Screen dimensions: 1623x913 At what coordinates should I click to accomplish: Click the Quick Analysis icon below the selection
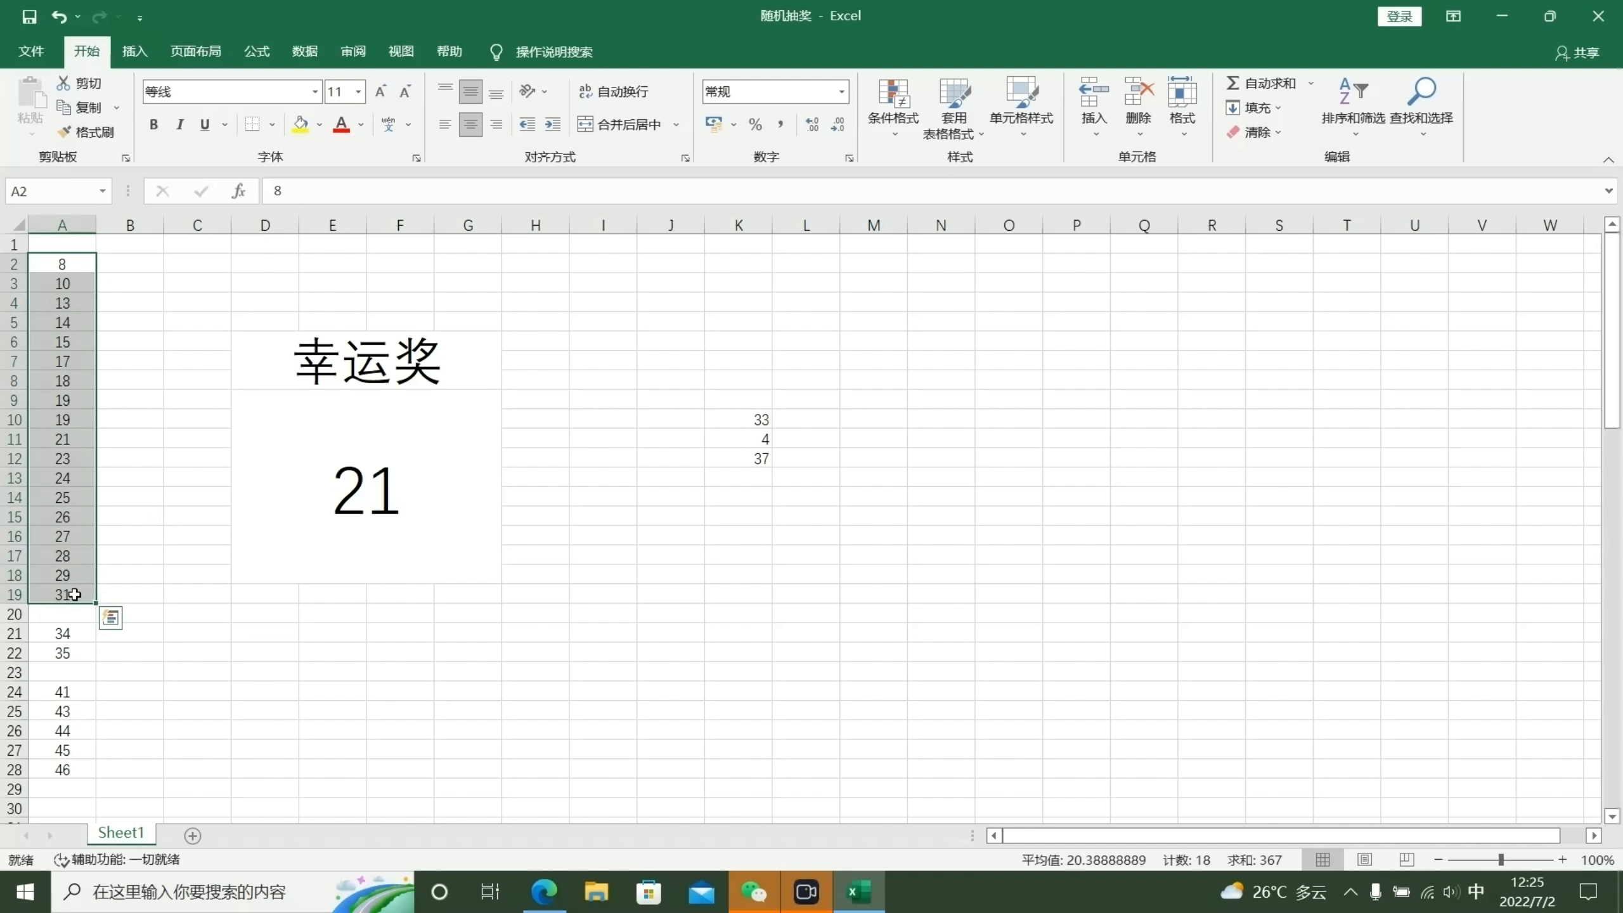click(x=111, y=618)
